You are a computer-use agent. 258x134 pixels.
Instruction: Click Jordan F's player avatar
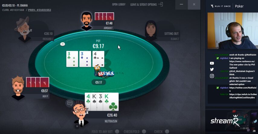[x=86, y=21]
